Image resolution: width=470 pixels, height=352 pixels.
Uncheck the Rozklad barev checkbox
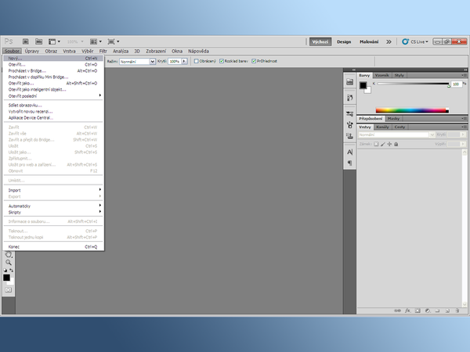click(x=223, y=60)
